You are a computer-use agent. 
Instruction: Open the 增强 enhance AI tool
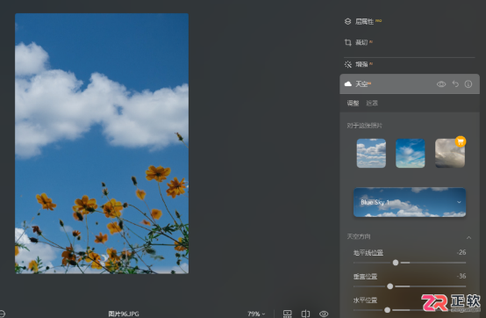coord(359,64)
